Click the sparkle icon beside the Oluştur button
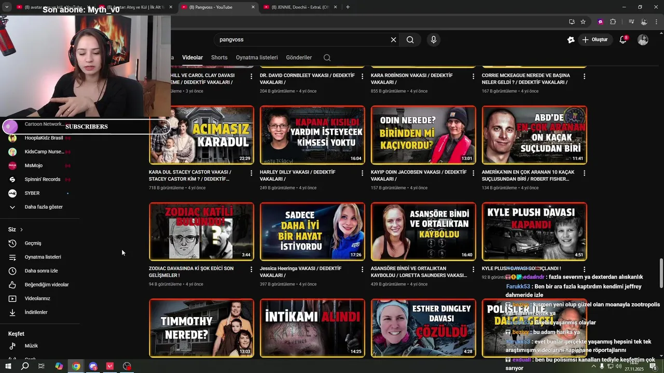The width and height of the screenshot is (664, 373). click(x=571, y=39)
